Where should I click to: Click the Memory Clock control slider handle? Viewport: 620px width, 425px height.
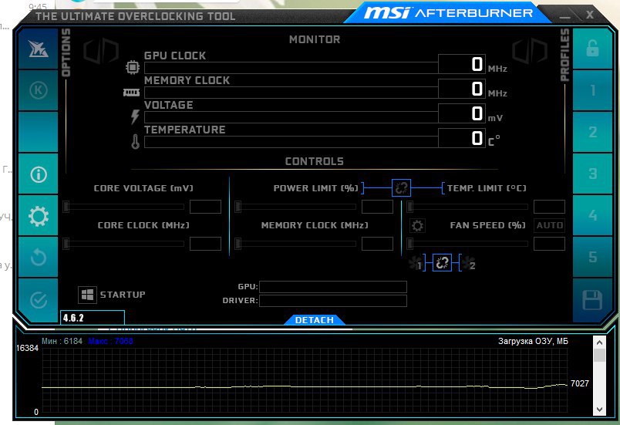[238, 244]
